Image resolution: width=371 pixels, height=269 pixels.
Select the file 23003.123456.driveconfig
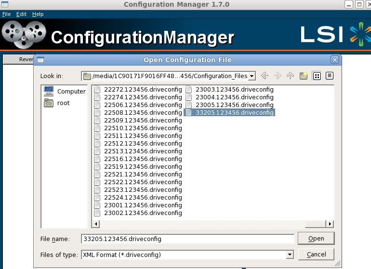[x=234, y=89]
